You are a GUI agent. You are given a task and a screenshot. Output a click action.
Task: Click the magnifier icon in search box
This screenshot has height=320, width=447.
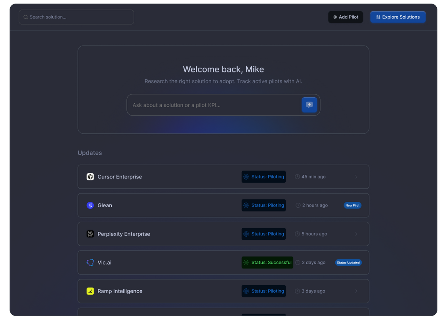pos(26,17)
